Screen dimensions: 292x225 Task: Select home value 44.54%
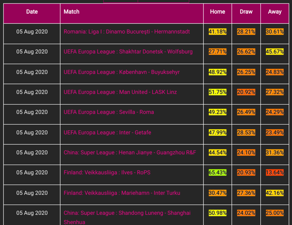click(218, 153)
